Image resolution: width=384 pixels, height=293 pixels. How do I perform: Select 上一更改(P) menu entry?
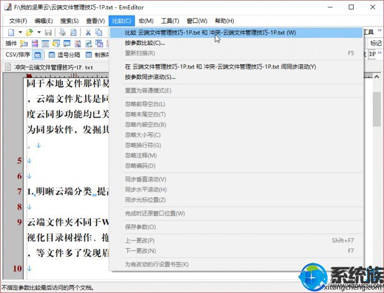click(236, 240)
